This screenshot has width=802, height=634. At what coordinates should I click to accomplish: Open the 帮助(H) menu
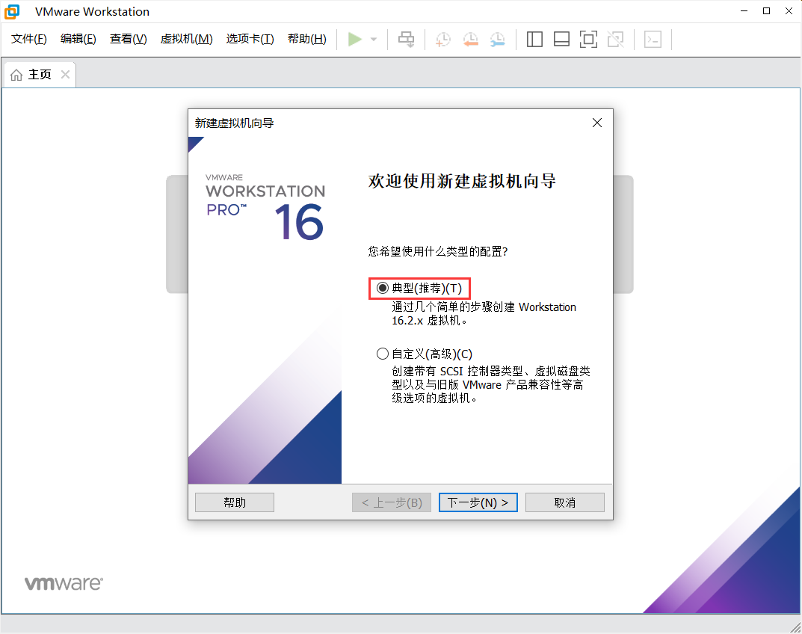coord(306,39)
